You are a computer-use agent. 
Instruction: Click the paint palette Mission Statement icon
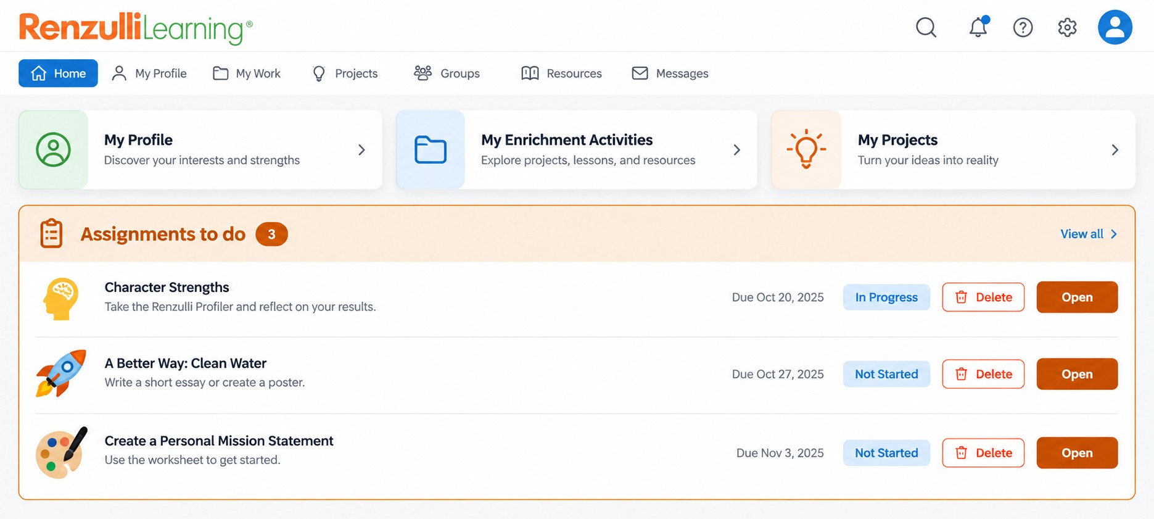pos(61,452)
